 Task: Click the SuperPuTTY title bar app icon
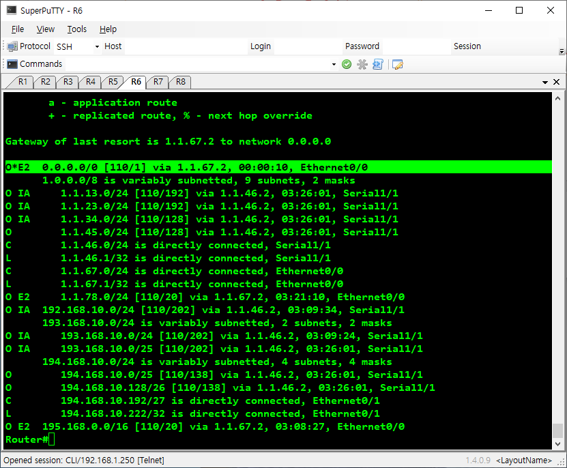12,10
